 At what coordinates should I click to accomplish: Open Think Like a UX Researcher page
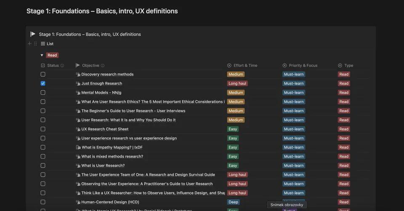click(x=153, y=193)
